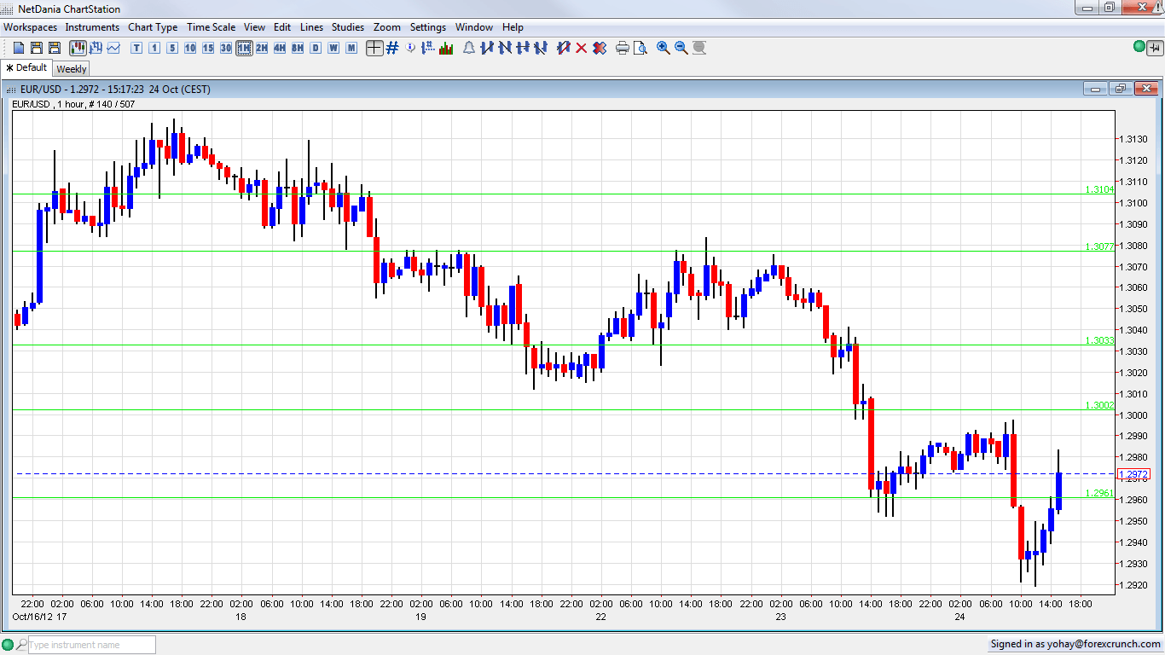The image size is (1165, 655).
Task: Expand the Help menu
Action: coord(513,27)
